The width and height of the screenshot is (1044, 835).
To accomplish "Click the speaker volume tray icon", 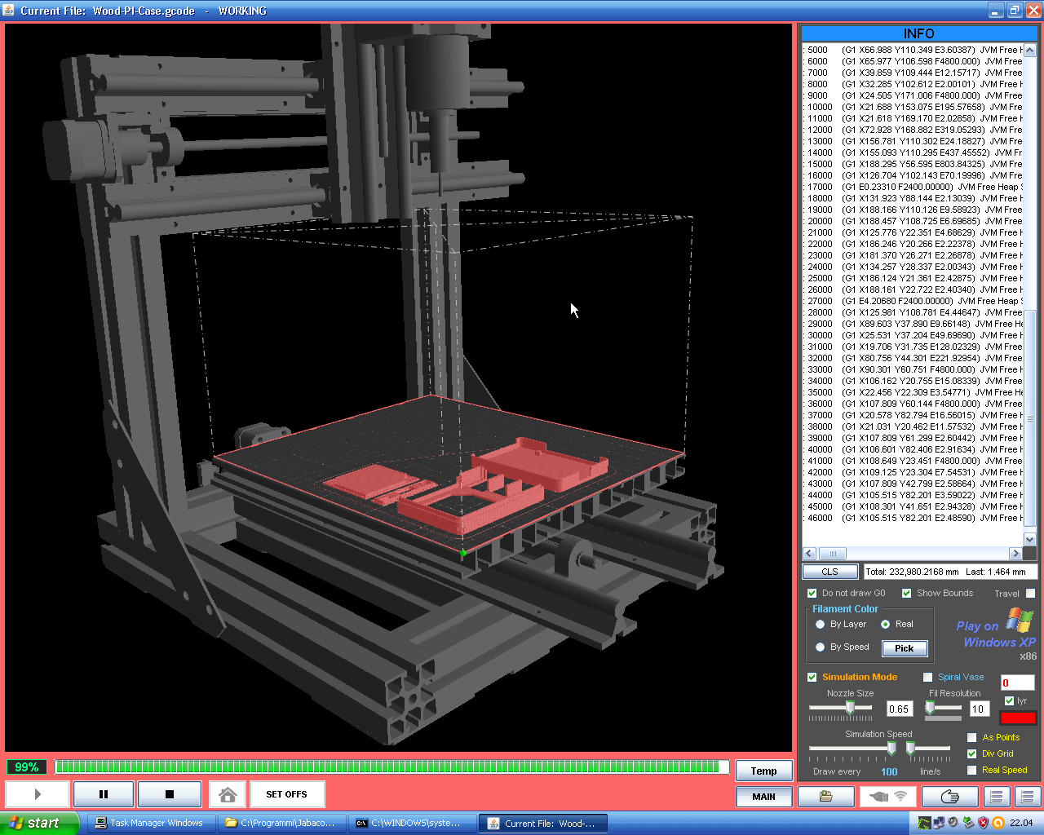I will click(953, 823).
